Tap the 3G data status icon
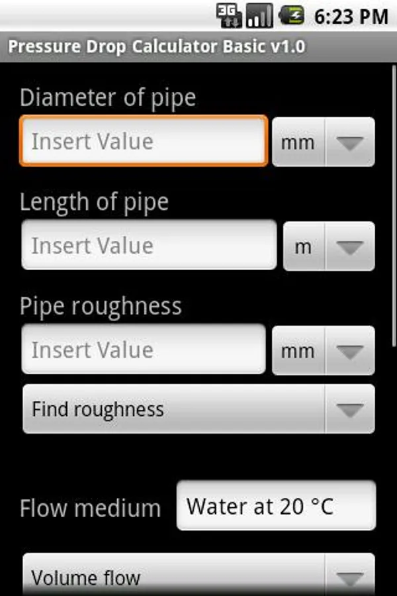 (230, 15)
